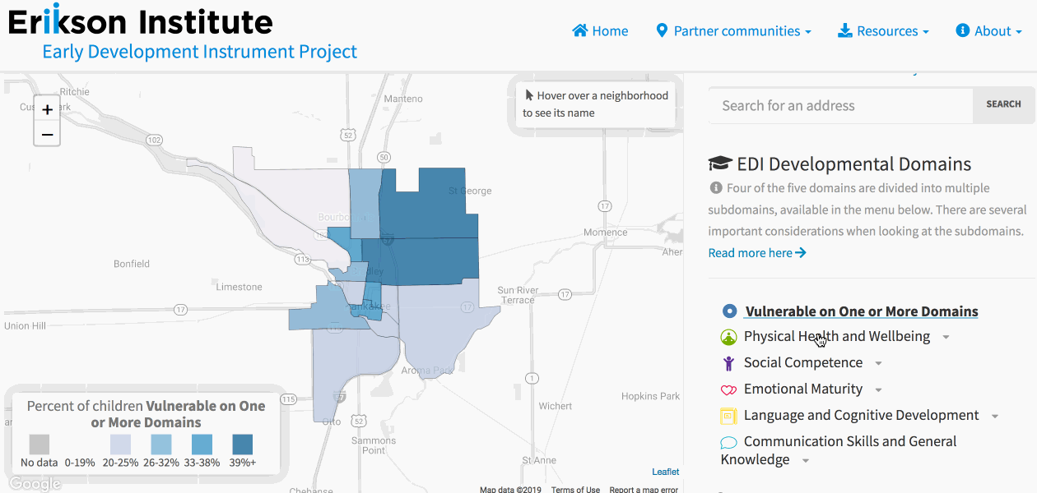
Task: Click the graduation cap icon beside EDI heading
Action: 719,164
